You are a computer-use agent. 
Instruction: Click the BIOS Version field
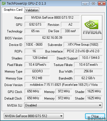point(52,38)
